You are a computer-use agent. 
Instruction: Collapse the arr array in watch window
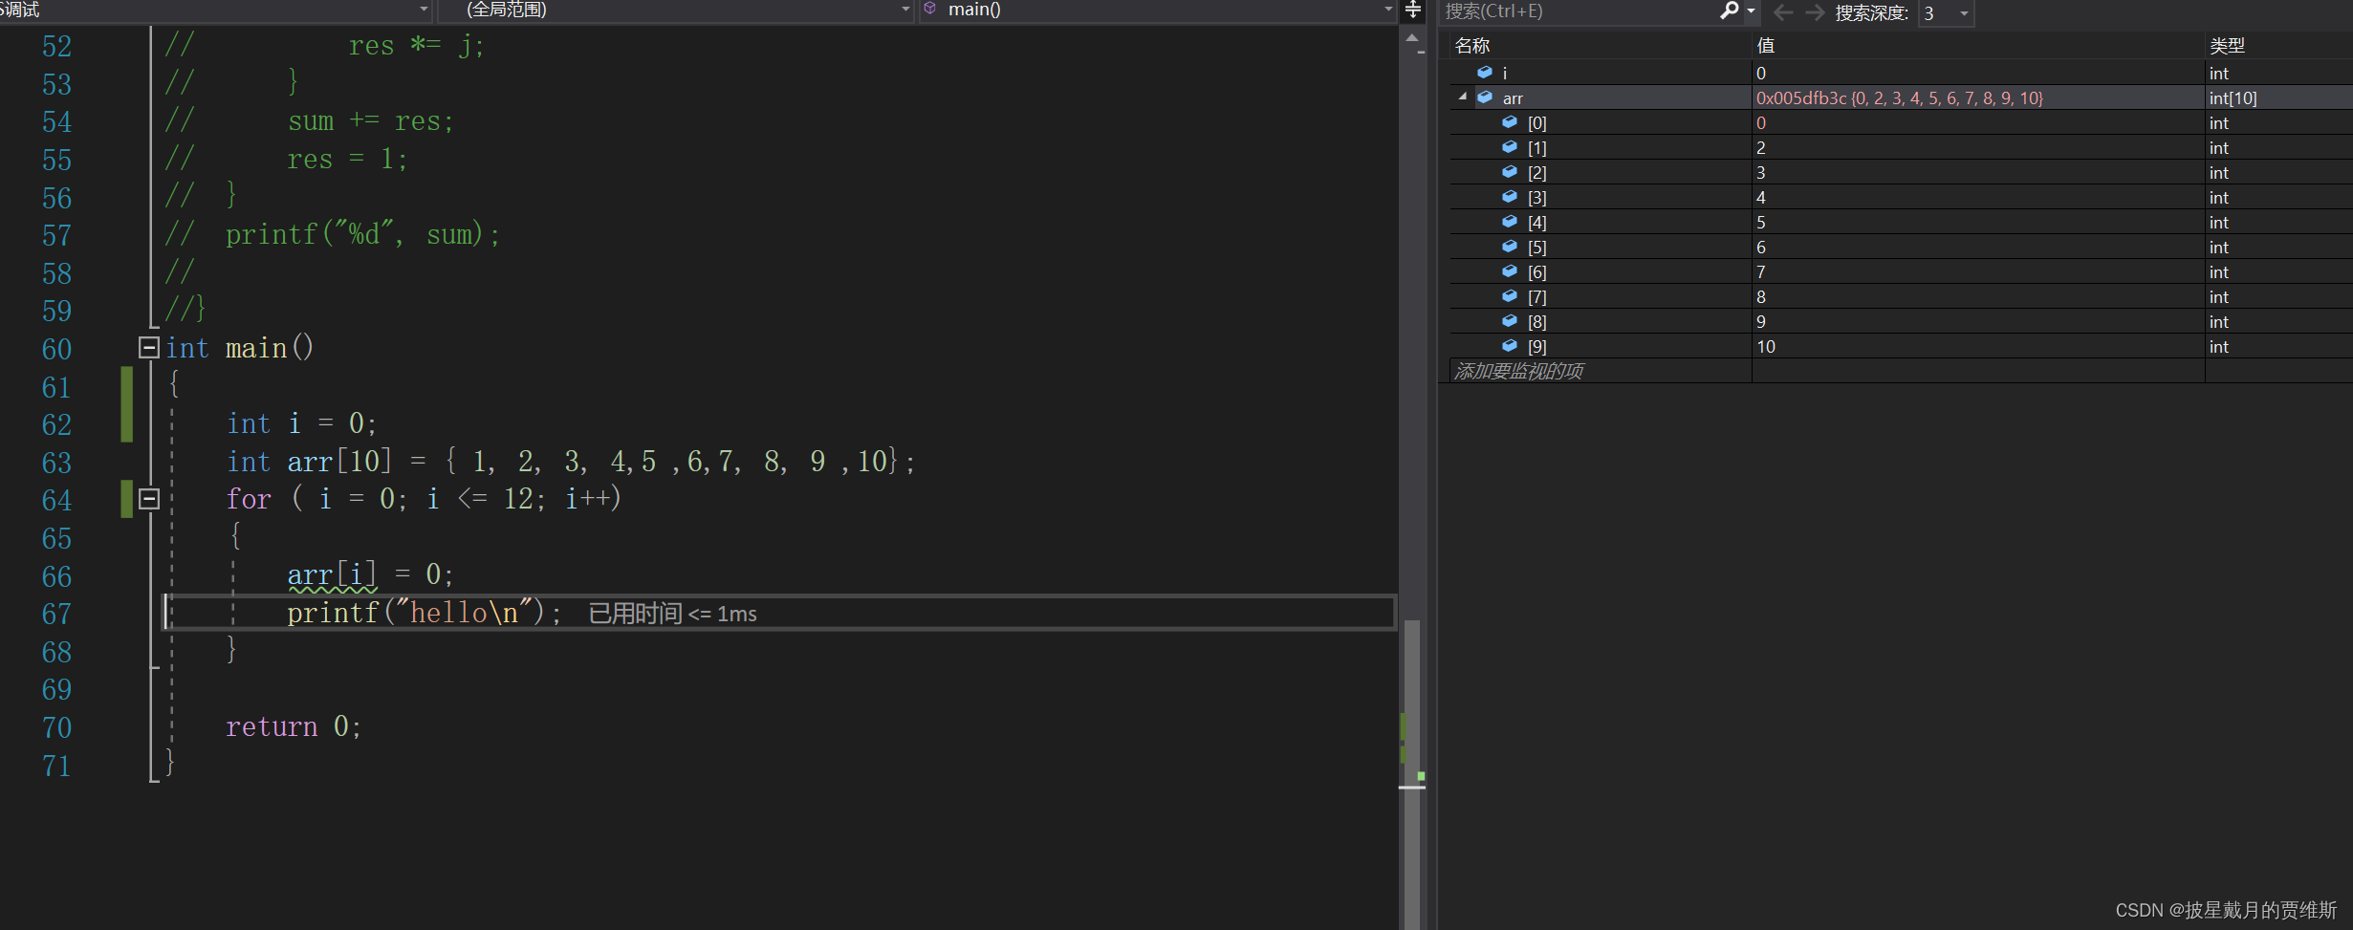[x=1462, y=97]
